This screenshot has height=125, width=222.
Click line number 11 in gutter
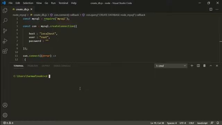(16, 56)
